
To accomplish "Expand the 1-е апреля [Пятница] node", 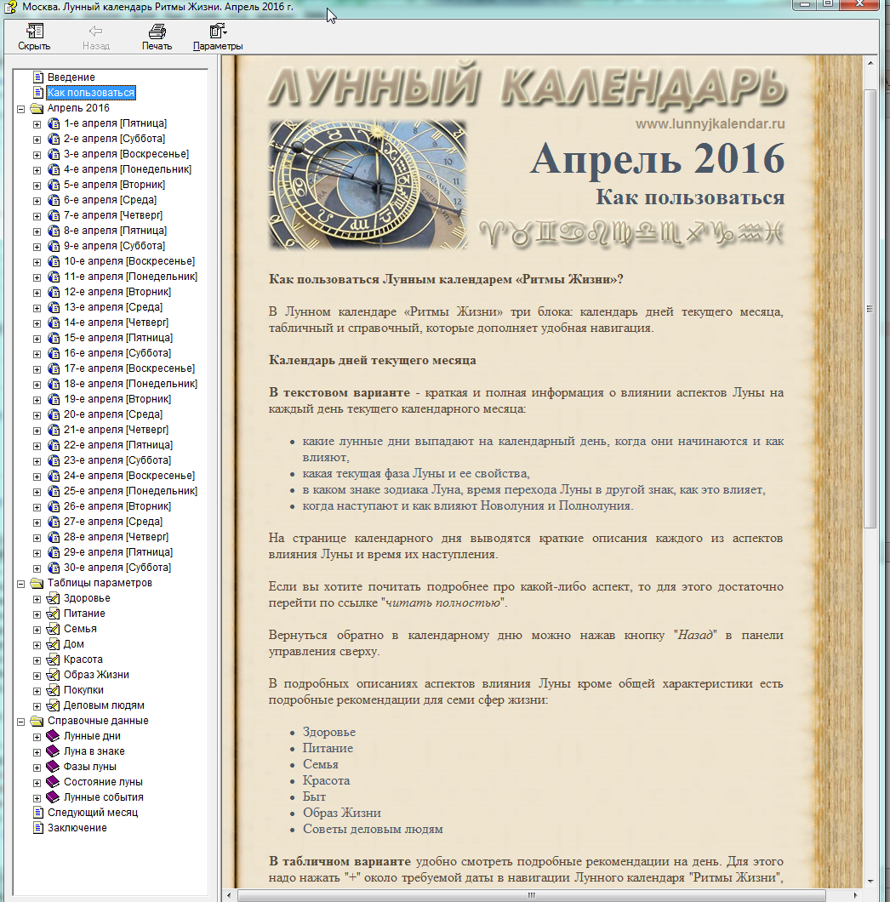I will pos(37,124).
